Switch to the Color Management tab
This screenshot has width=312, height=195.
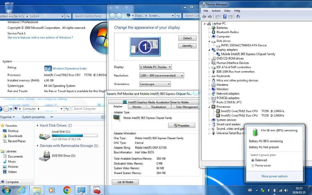187,107
